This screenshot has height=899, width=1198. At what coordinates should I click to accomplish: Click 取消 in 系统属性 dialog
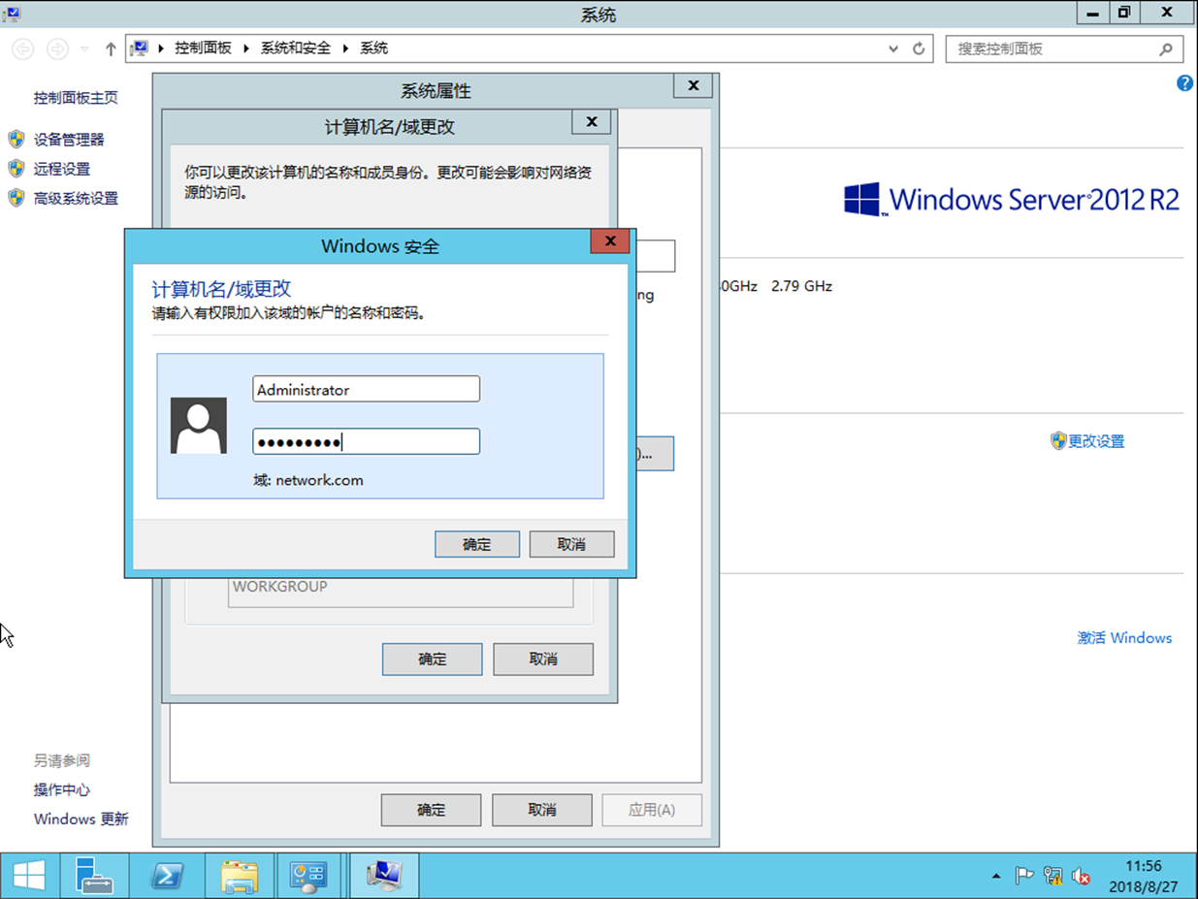542,810
